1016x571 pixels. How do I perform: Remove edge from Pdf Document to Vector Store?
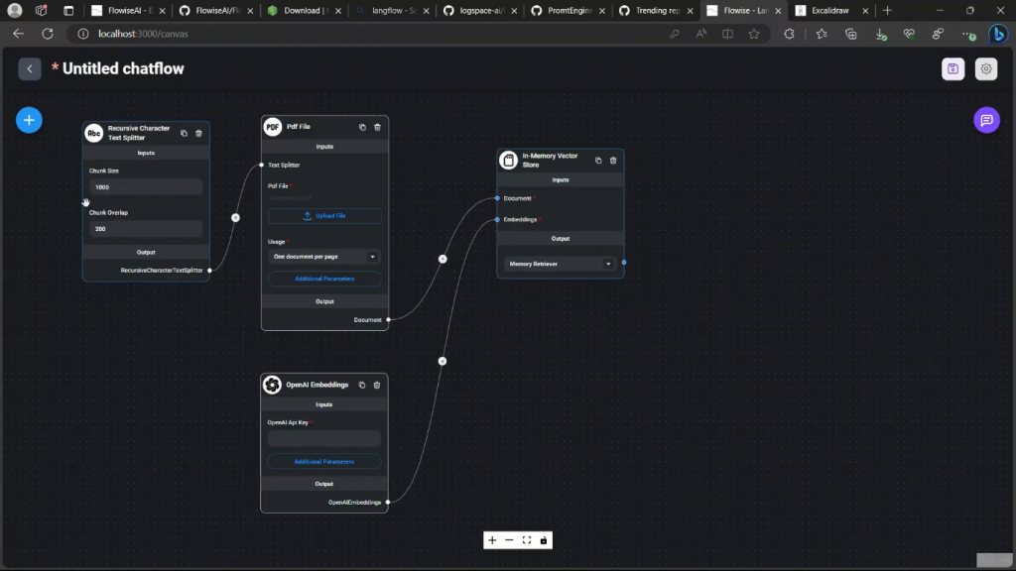click(x=443, y=259)
